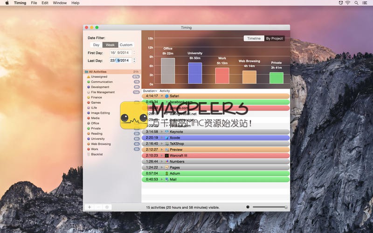Click the Pages app icon

coord(167,167)
